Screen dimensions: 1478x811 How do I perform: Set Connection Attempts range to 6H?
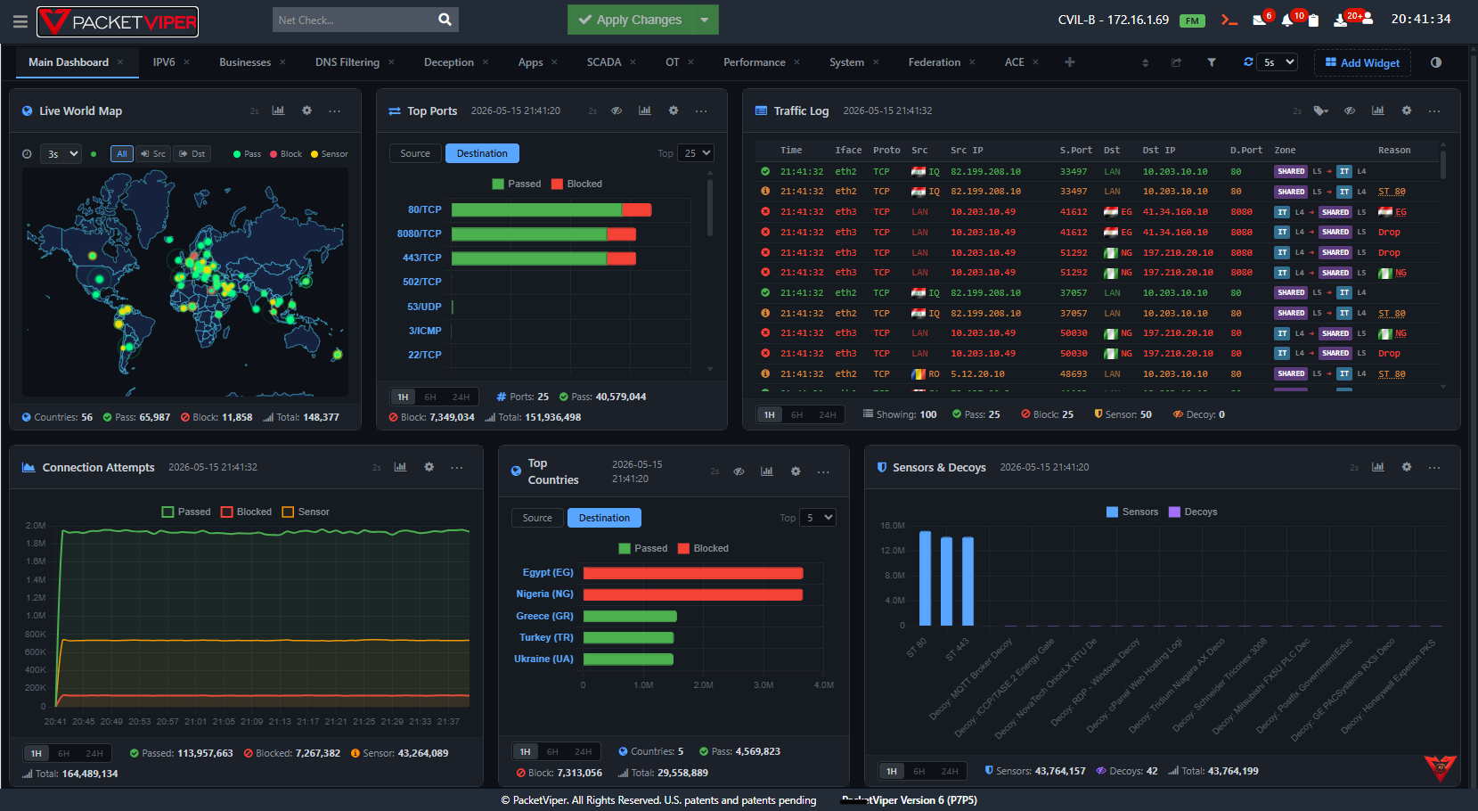(x=64, y=753)
